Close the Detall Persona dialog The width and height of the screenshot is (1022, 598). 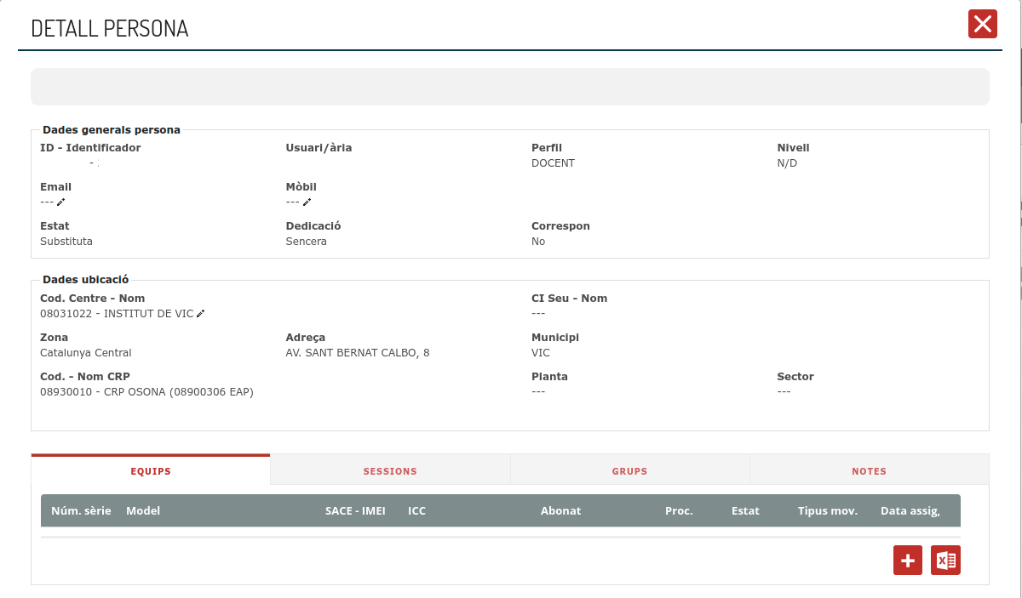pyautogui.click(x=982, y=24)
